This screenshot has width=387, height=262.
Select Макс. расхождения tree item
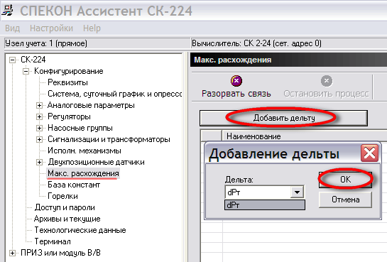(x=83, y=173)
